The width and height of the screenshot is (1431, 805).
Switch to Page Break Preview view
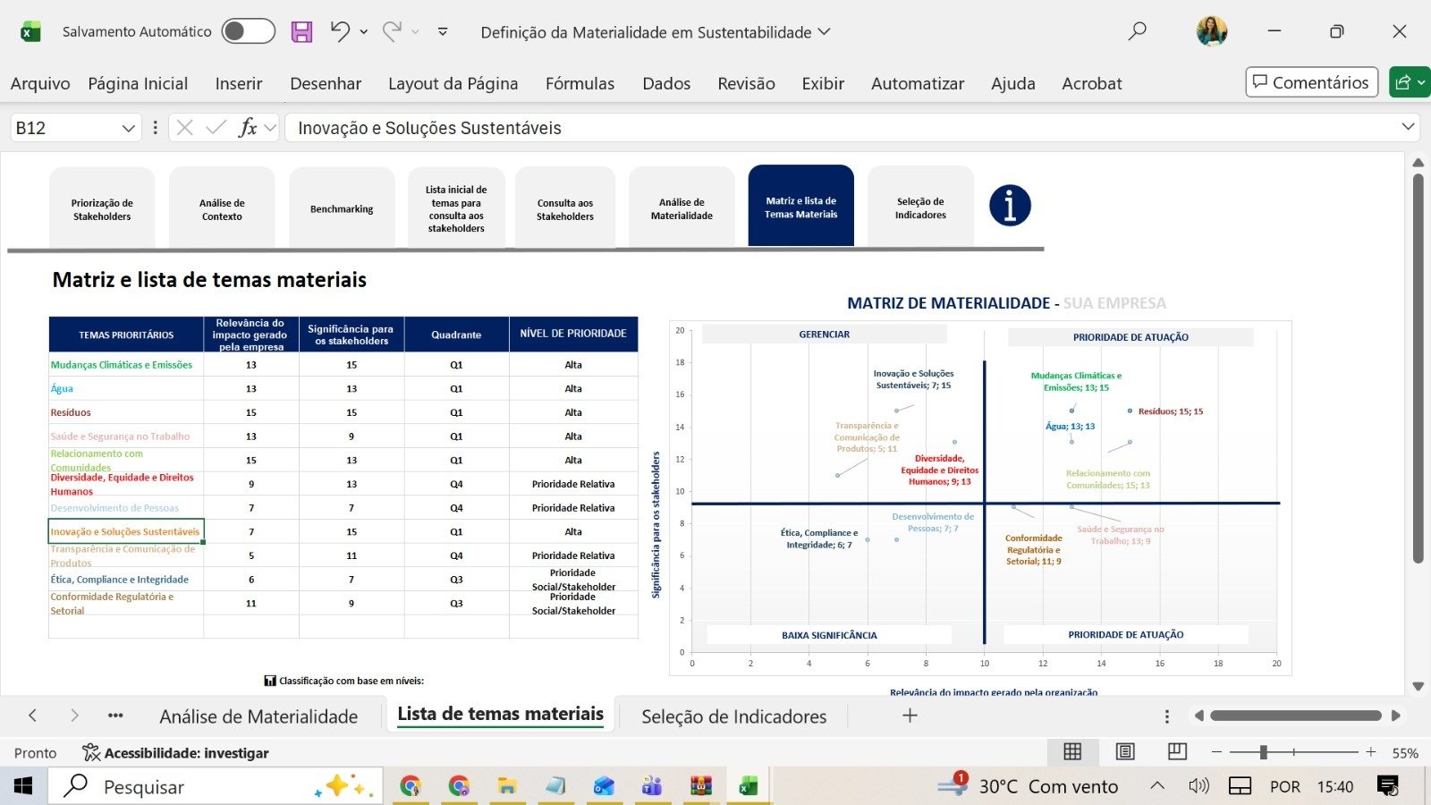[1176, 752]
